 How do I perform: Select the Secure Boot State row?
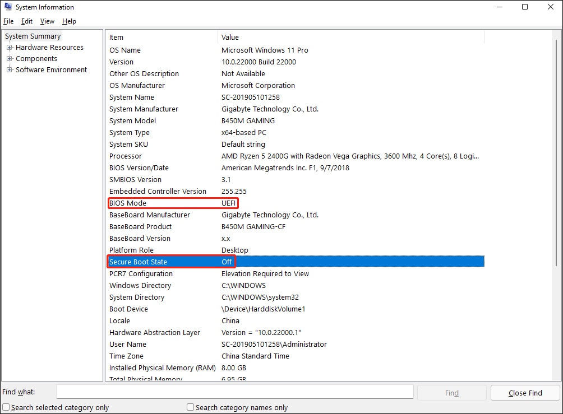pyautogui.click(x=296, y=262)
